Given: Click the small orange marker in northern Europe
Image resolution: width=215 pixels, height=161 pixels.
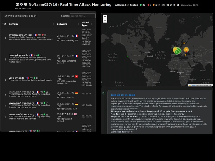Looking at the screenshot, I should [184, 43].
